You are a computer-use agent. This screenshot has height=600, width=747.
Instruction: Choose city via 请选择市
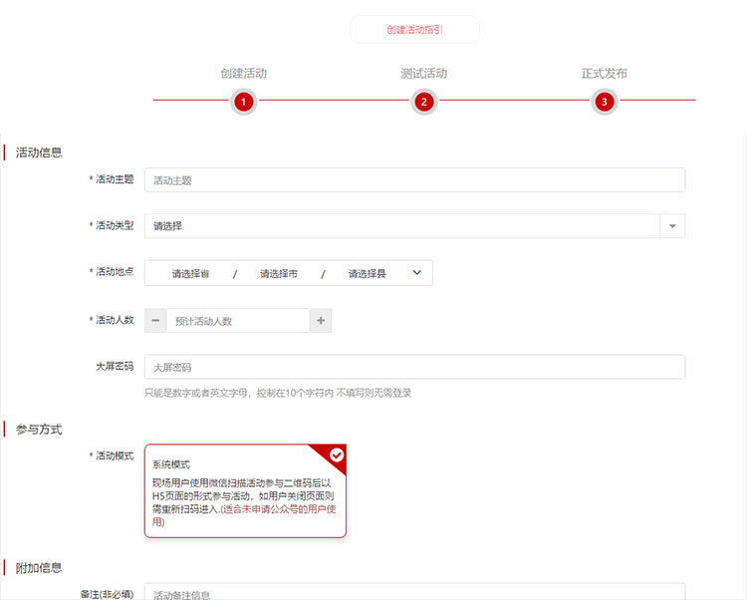(x=278, y=273)
